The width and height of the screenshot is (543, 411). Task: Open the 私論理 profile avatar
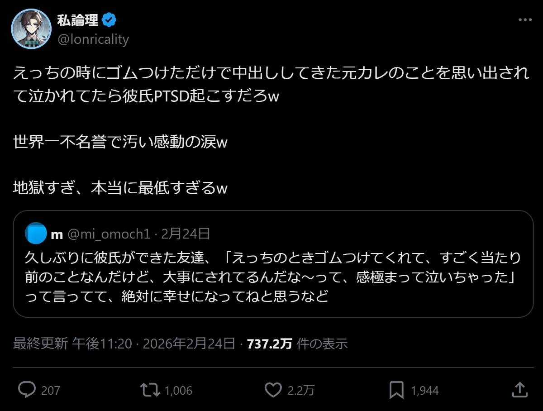(x=31, y=29)
